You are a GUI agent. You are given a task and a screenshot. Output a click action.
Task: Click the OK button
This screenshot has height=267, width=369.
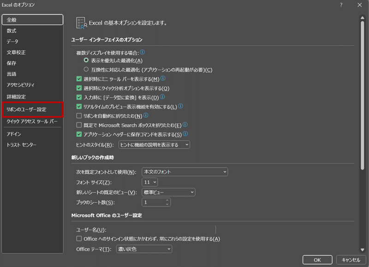(x=317, y=260)
